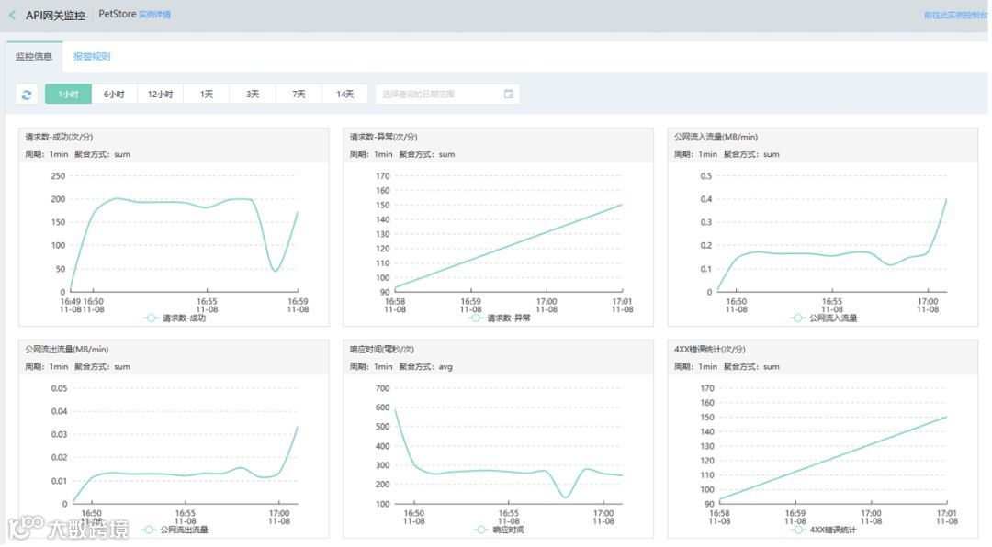The height and width of the screenshot is (547, 992).
Task: Click the API网关监控 page title
Action: [55, 16]
